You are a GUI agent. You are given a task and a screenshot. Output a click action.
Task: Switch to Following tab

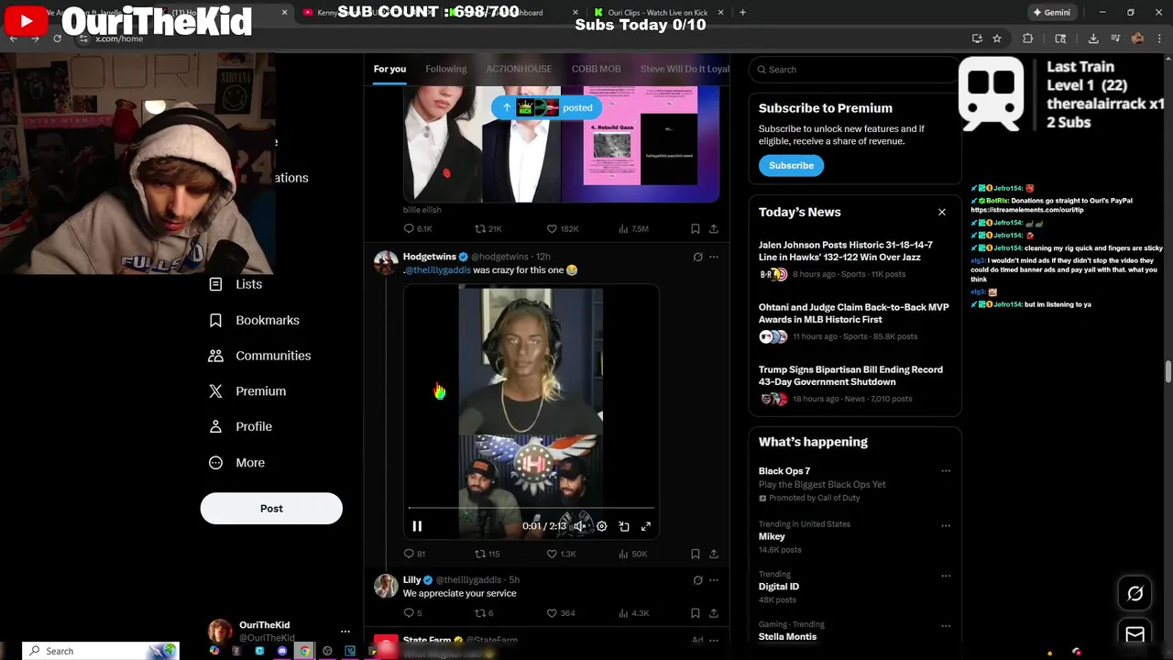445,69
